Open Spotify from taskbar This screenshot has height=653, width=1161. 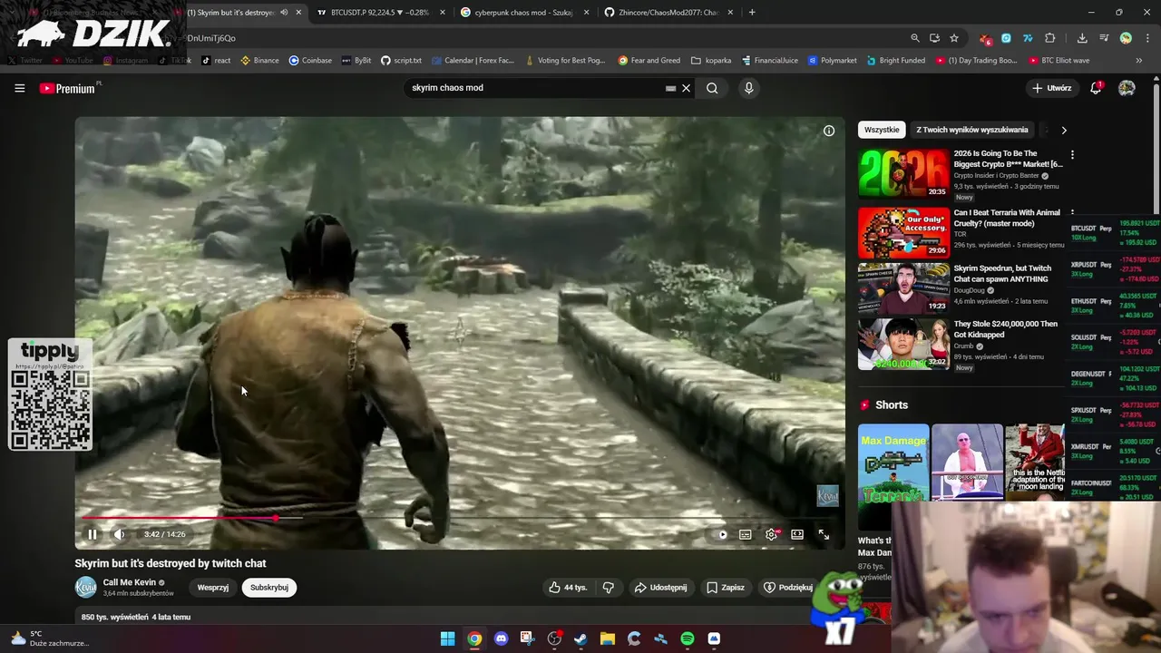pyautogui.click(x=688, y=638)
